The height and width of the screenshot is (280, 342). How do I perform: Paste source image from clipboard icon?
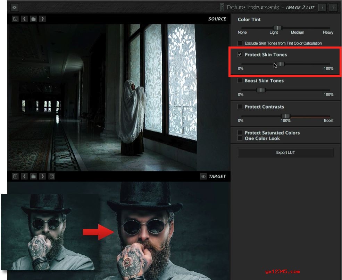15,19
